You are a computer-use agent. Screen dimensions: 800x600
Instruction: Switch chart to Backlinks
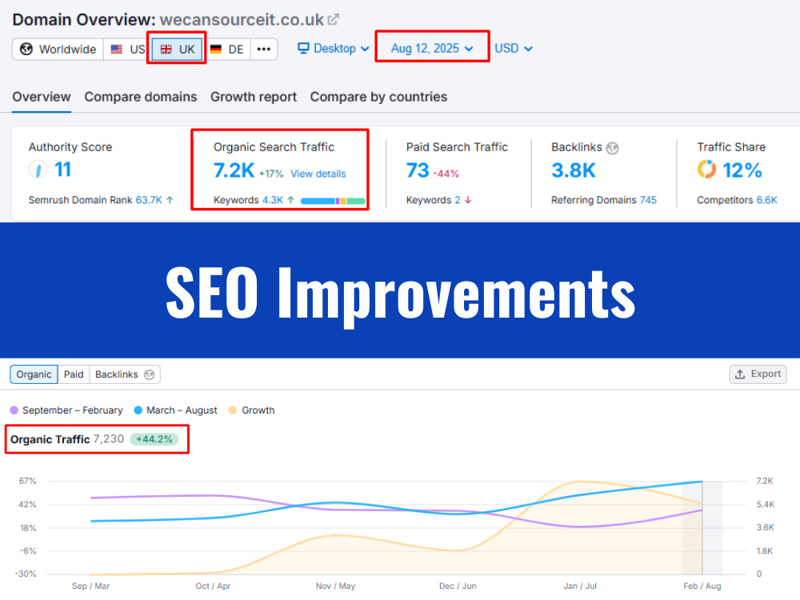coord(125,374)
